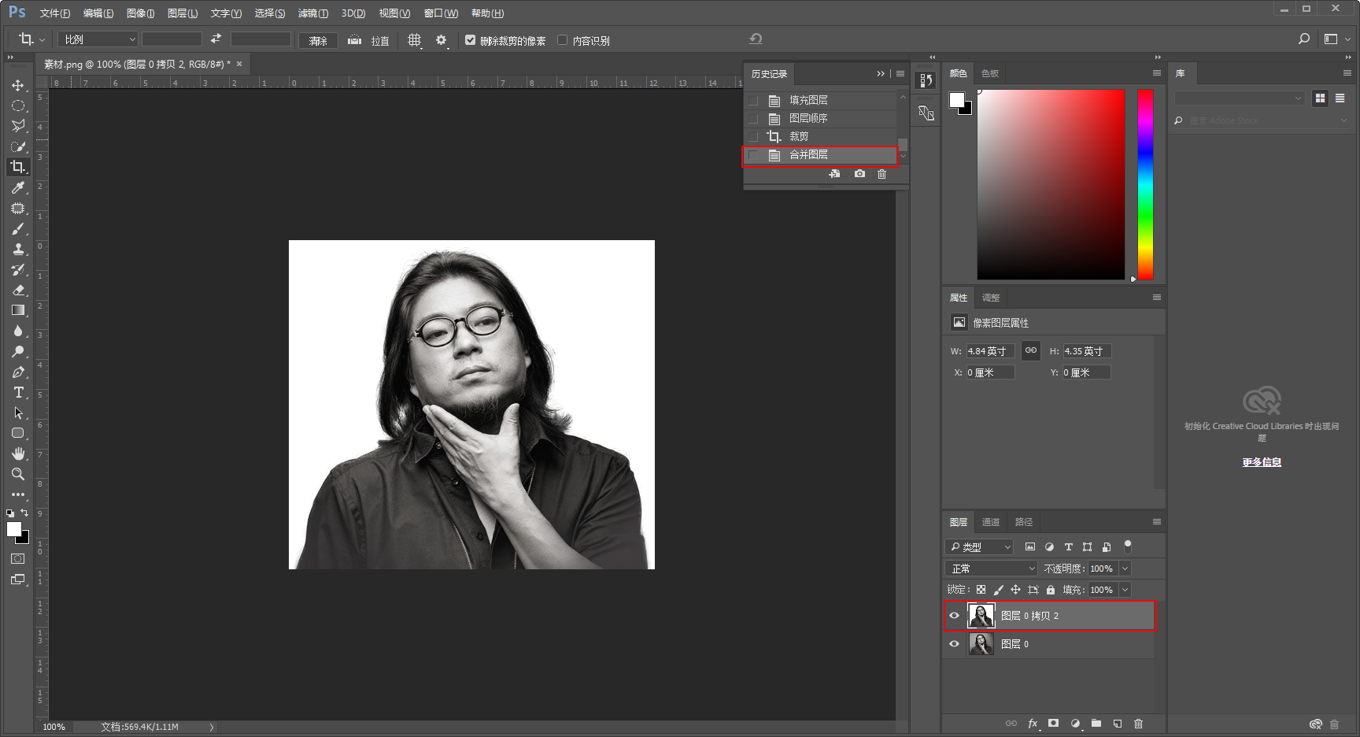
Task: Open the crop ratio 比例 dropdown
Action: 98,39
